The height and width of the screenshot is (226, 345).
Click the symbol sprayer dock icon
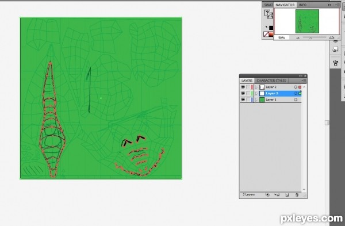(336, 63)
